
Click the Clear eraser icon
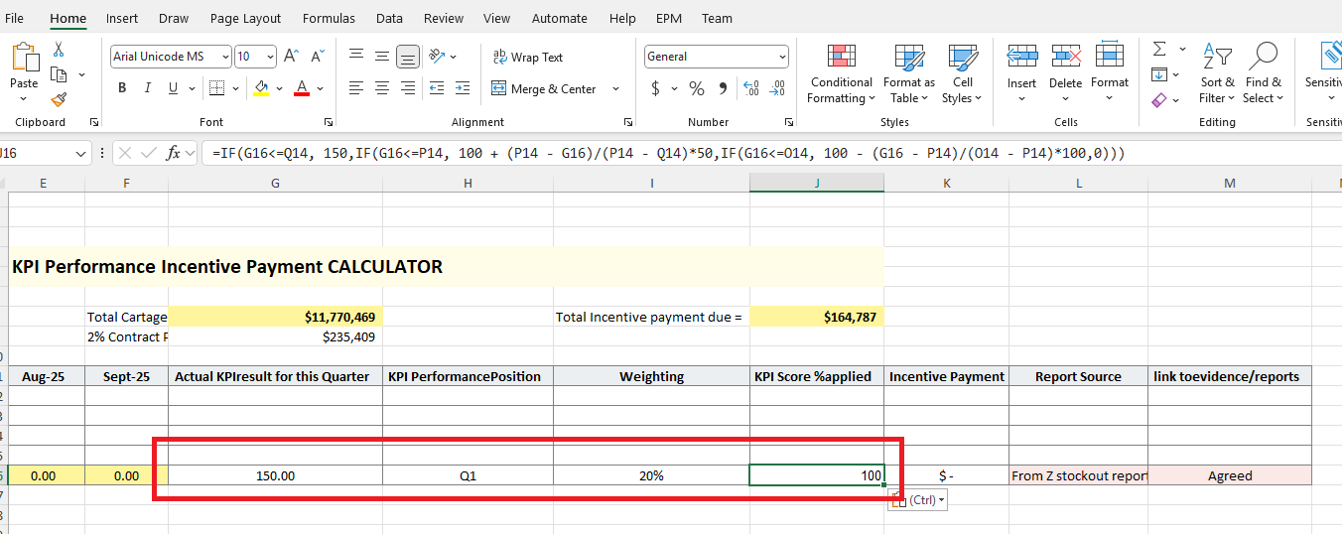click(x=1159, y=99)
